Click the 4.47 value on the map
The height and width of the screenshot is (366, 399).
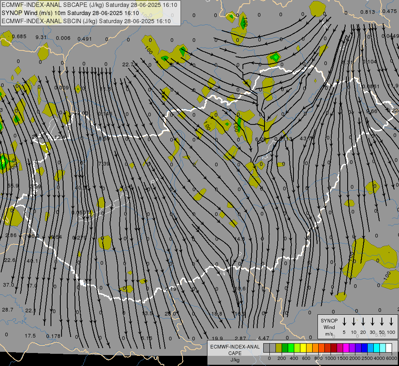point(263,338)
